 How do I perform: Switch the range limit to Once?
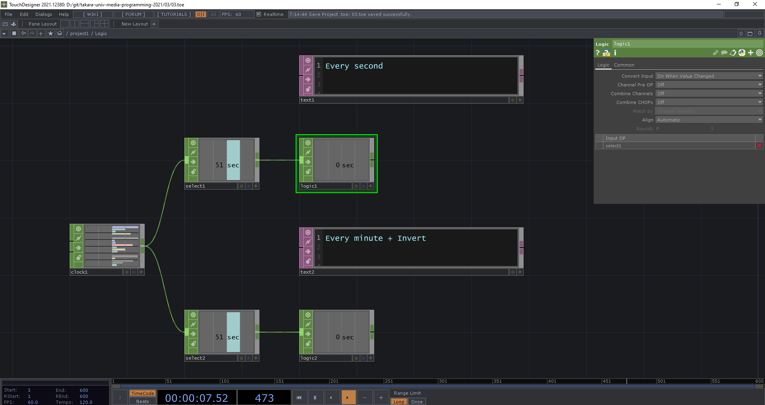point(417,401)
